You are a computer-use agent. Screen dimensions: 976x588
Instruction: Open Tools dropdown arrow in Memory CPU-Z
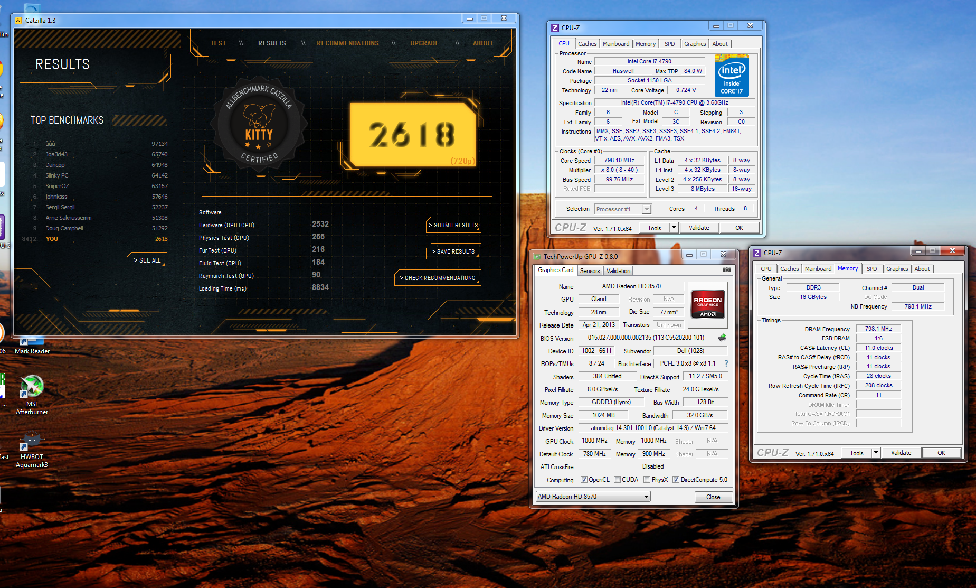(x=875, y=453)
